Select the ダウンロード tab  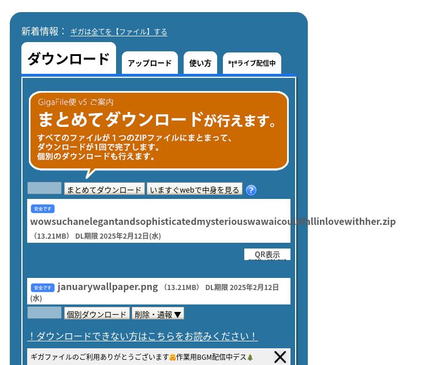(69, 58)
